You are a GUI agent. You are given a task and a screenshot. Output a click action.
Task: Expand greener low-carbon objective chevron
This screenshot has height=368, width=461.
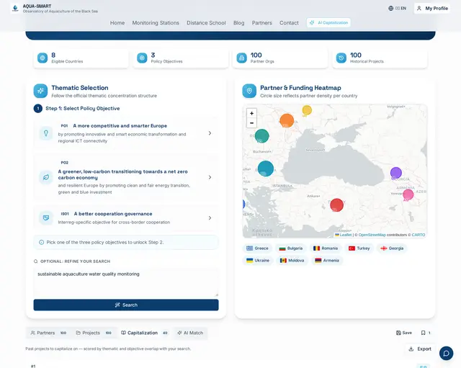210,177
